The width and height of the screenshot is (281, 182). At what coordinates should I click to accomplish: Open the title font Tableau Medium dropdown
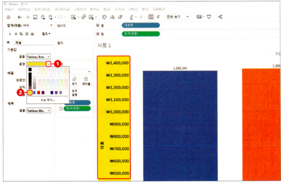(38, 111)
